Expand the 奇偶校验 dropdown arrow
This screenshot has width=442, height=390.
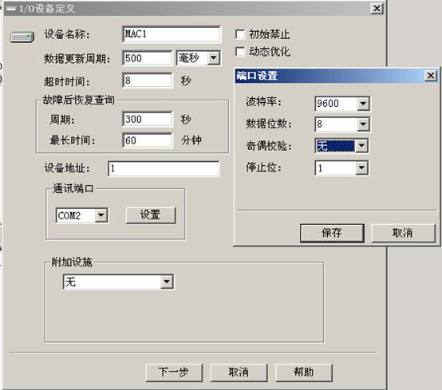tap(361, 146)
